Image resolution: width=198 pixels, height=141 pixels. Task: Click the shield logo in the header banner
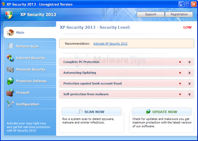click(9, 15)
